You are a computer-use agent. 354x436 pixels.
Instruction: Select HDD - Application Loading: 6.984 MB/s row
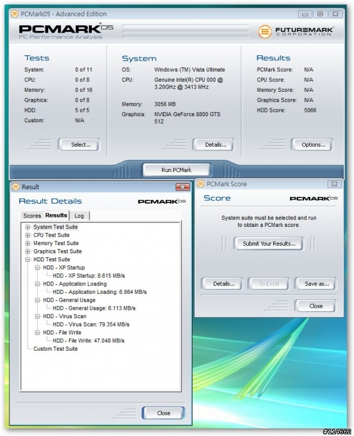pos(100,292)
